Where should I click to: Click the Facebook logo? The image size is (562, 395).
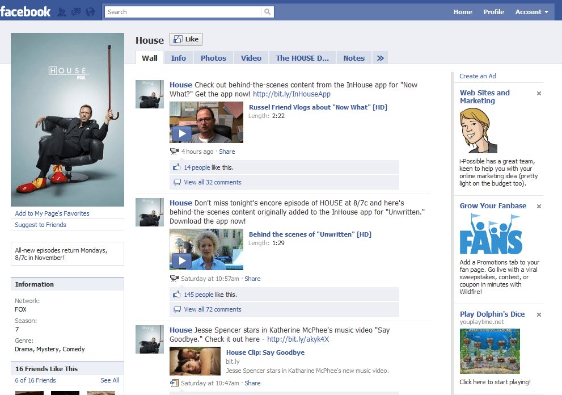25,11
